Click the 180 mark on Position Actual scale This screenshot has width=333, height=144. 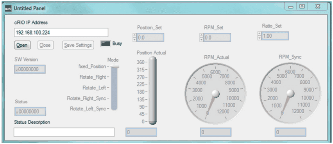point(140,92)
